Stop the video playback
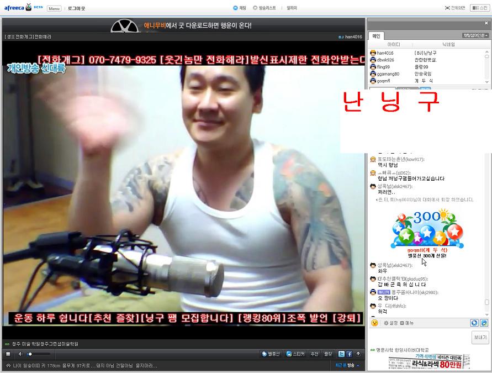Viewport: 492px width, 373px height. click(8, 354)
